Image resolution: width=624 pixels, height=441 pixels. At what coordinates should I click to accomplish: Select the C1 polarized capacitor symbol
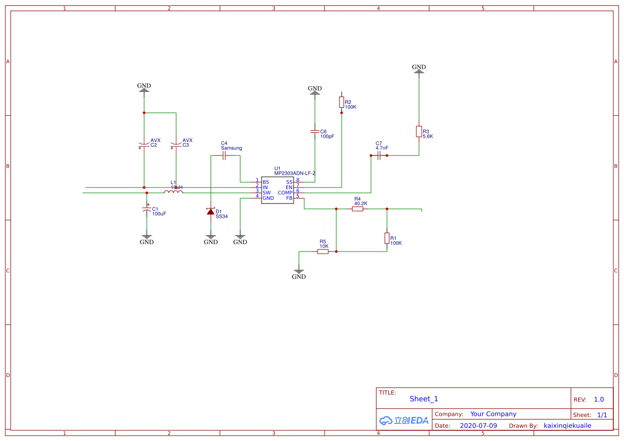(x=147, y=209)
